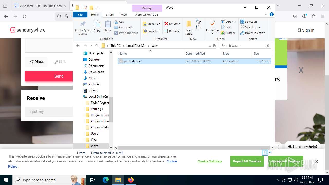329x185 pixels.
Task: Click the History ribbon button
Action: [228, 33]
